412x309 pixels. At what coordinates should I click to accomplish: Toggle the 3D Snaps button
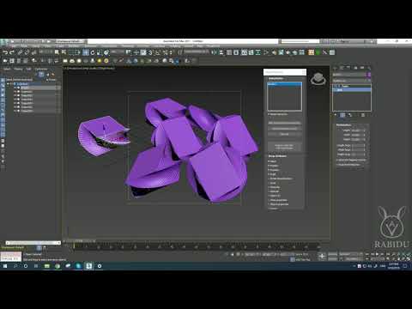click(150, 52)
